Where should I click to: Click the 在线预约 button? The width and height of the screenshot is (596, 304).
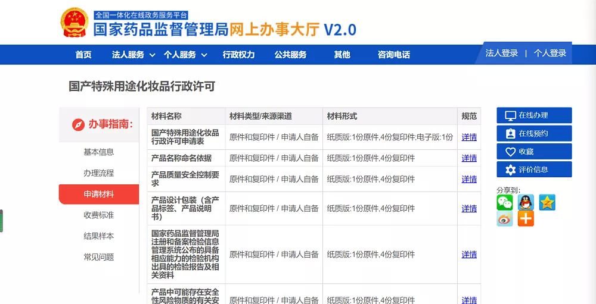click(x=534, y=134)
